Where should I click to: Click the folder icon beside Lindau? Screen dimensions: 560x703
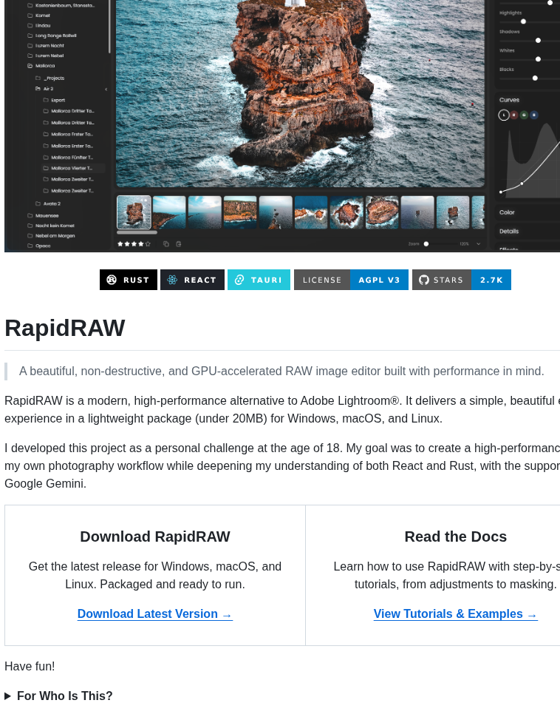coord(30,26)
